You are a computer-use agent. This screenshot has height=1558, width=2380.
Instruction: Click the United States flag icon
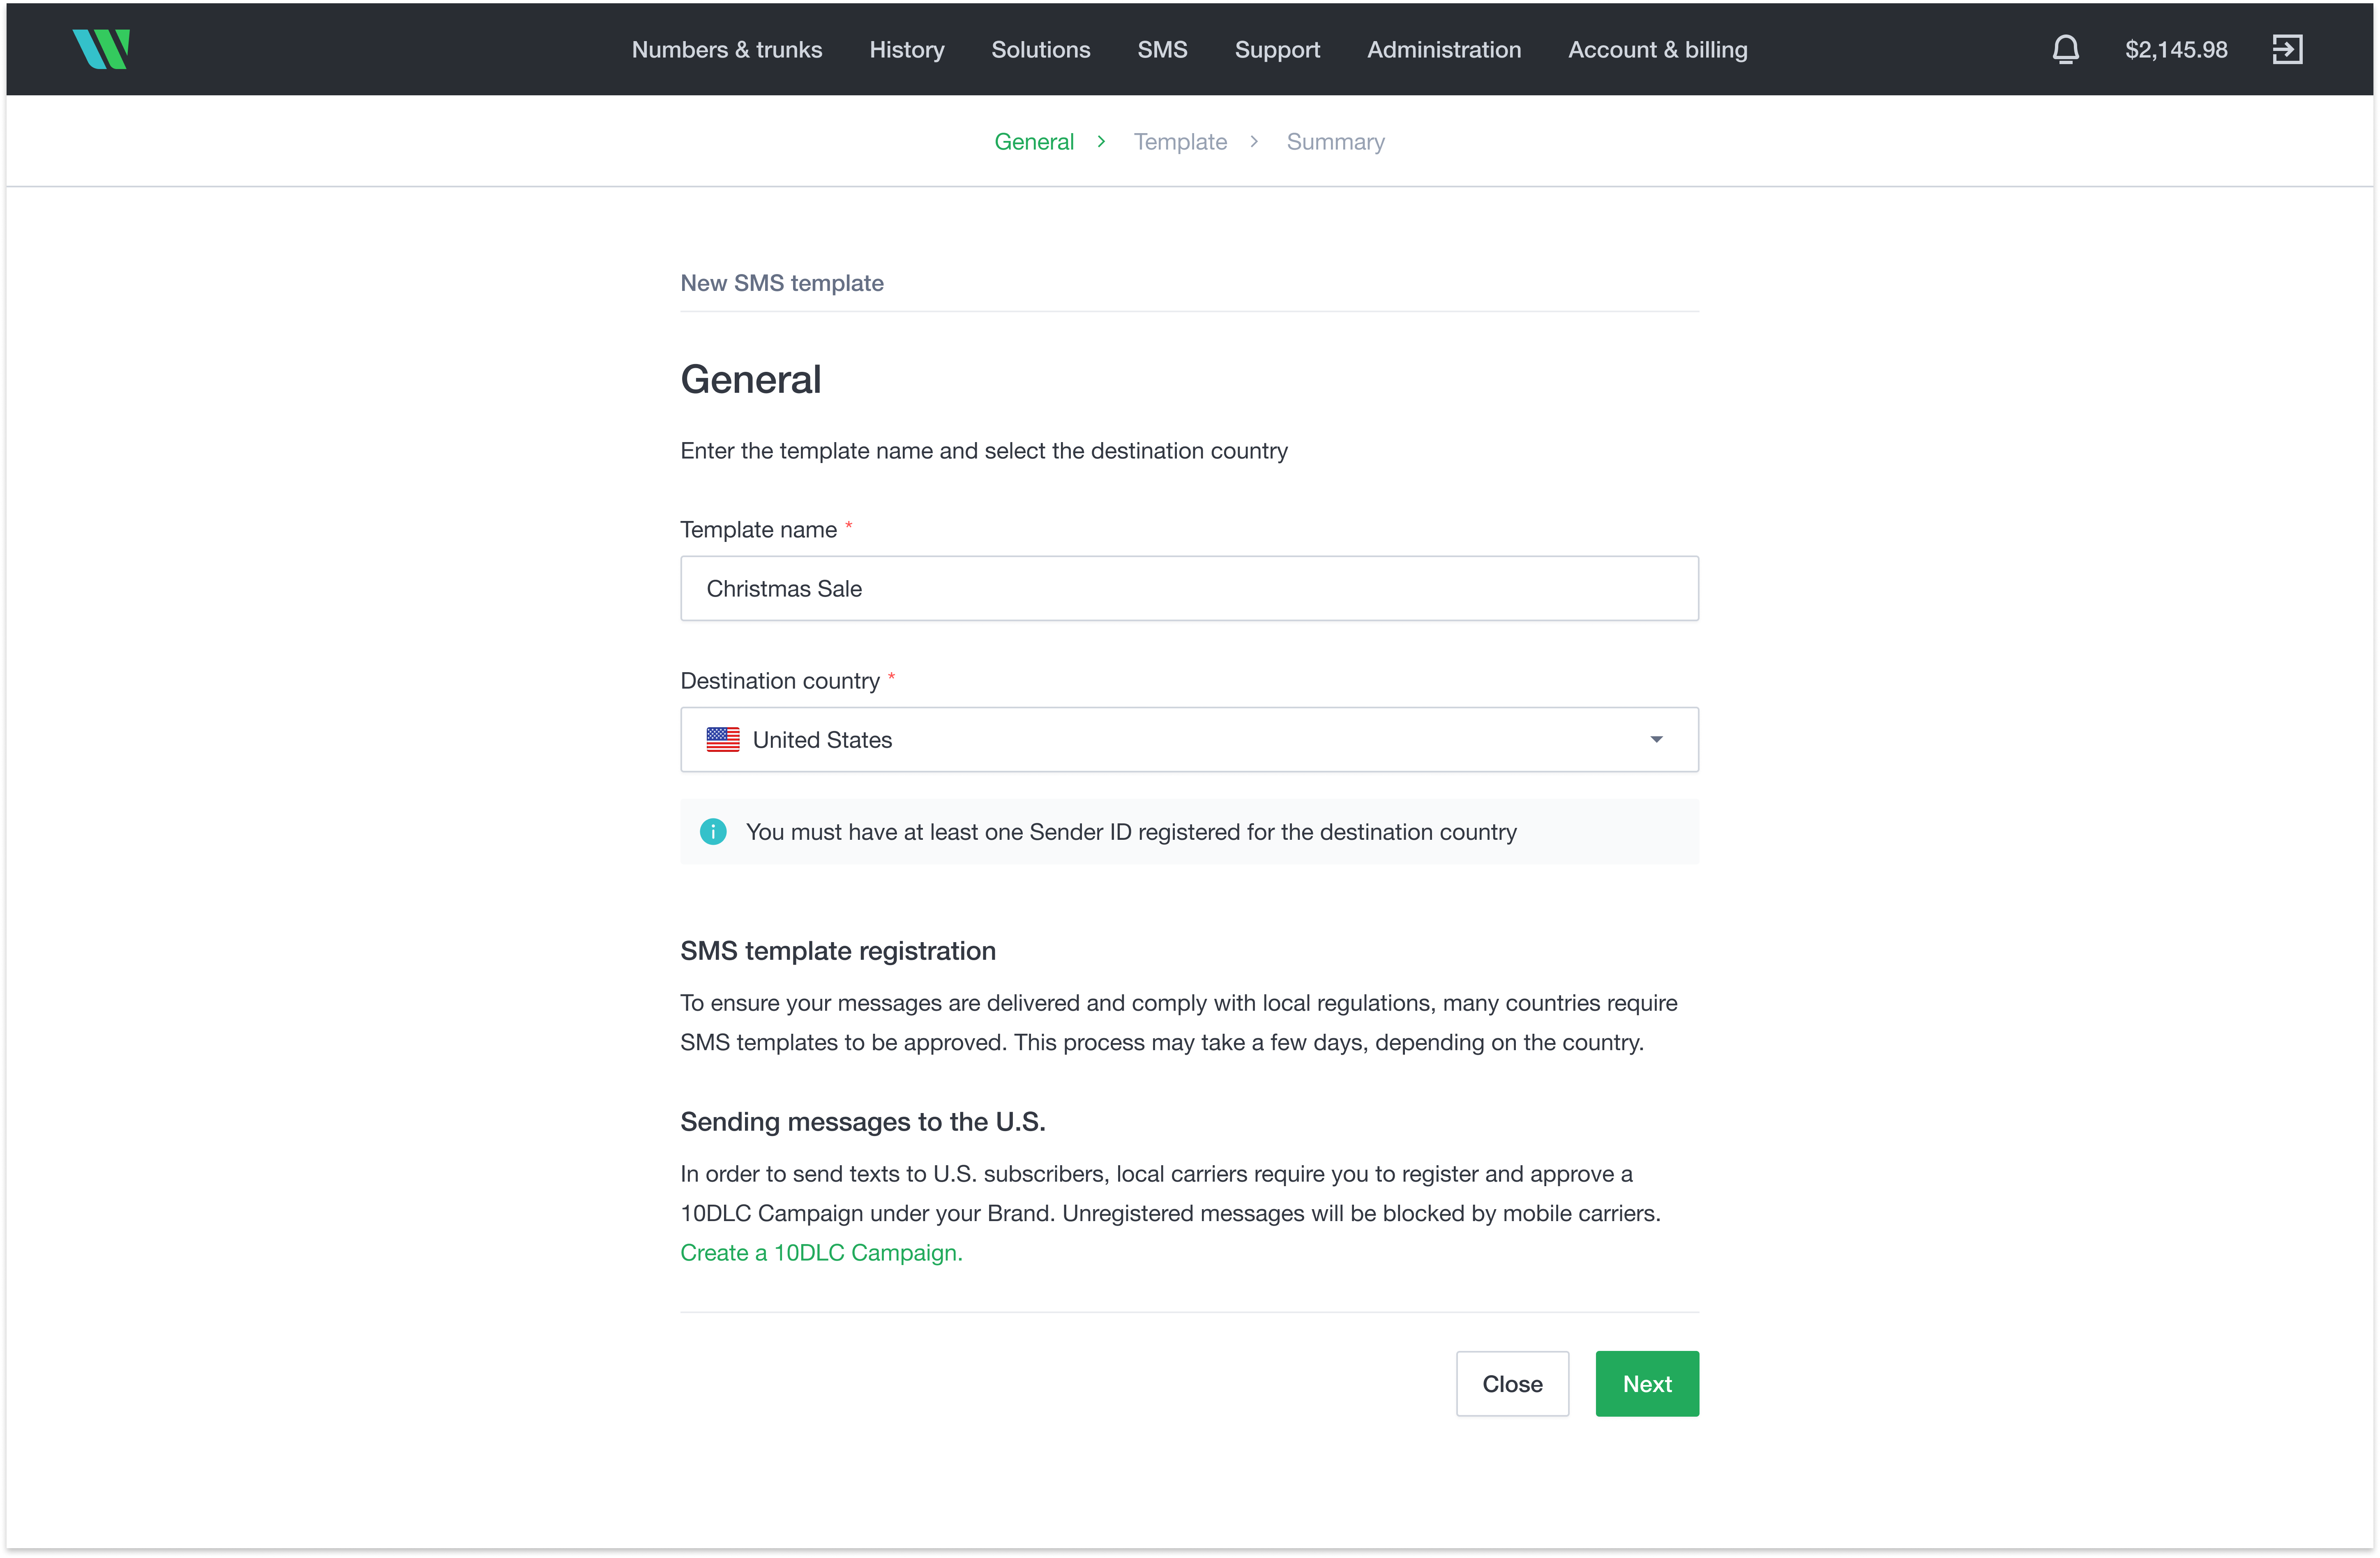(x=724, y=739)
